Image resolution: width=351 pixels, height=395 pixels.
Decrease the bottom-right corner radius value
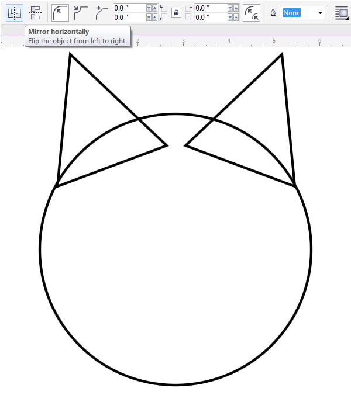pyautogui.click(x=230, y=18)
